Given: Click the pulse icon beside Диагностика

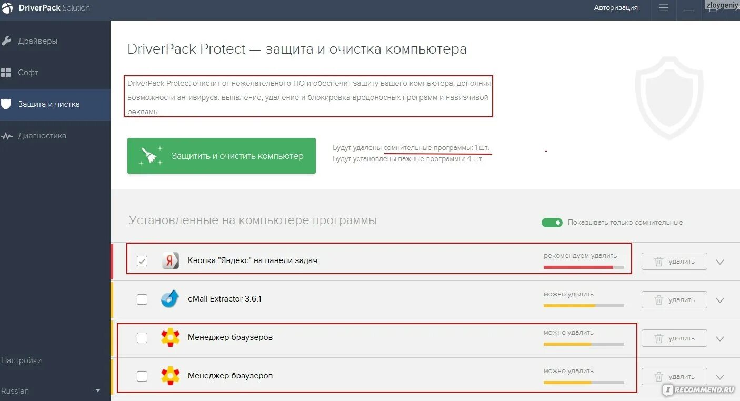Looking at the screenshot, I should 7,136.
